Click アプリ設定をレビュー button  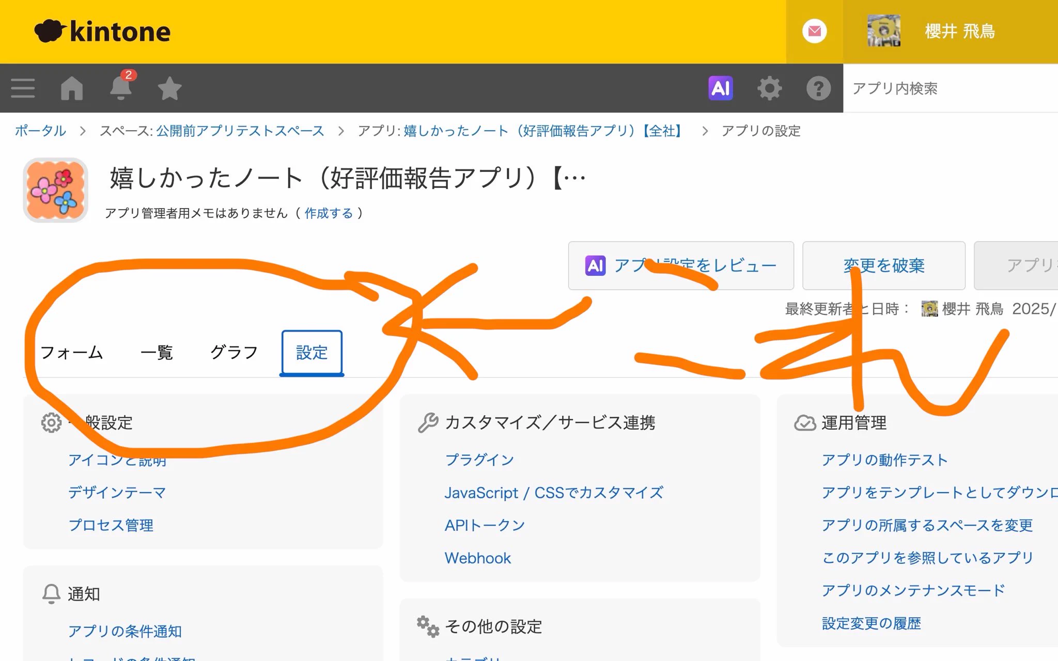[x=681, y=265]
